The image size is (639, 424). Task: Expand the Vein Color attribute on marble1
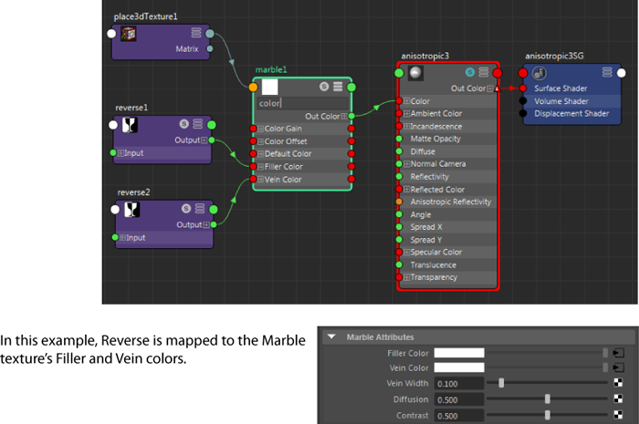(x=261, y=180)
